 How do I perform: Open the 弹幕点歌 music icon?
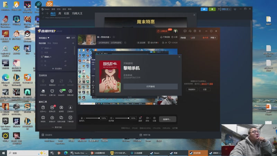(x=70, y=91)
